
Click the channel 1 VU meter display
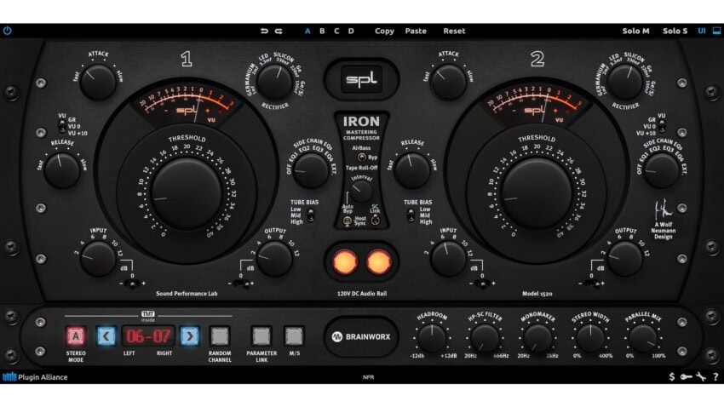[x=187, y=104]
